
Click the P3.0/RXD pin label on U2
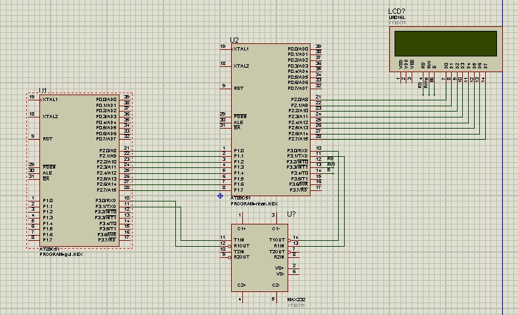click(297, 150)
